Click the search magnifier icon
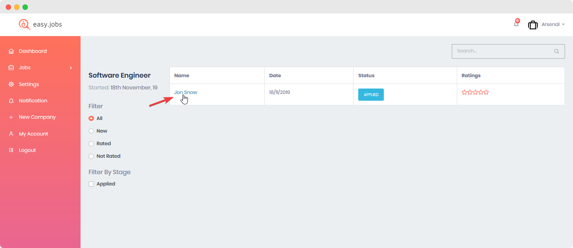 557,51
